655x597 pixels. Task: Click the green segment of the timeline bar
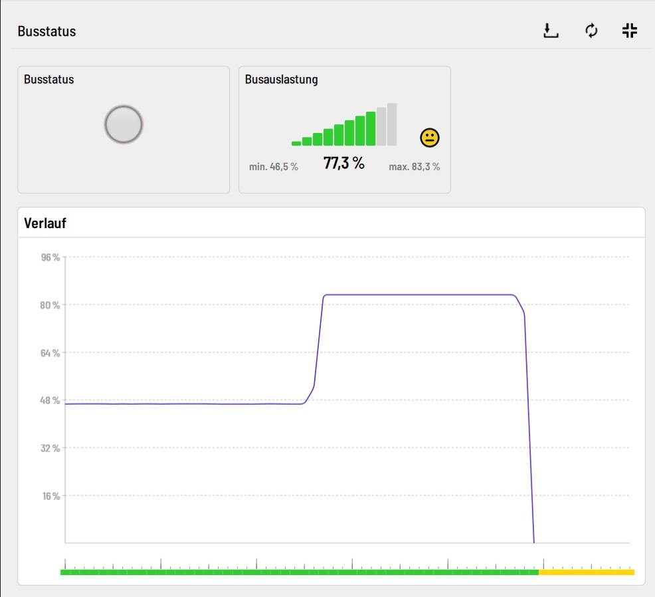coord(299,572)
